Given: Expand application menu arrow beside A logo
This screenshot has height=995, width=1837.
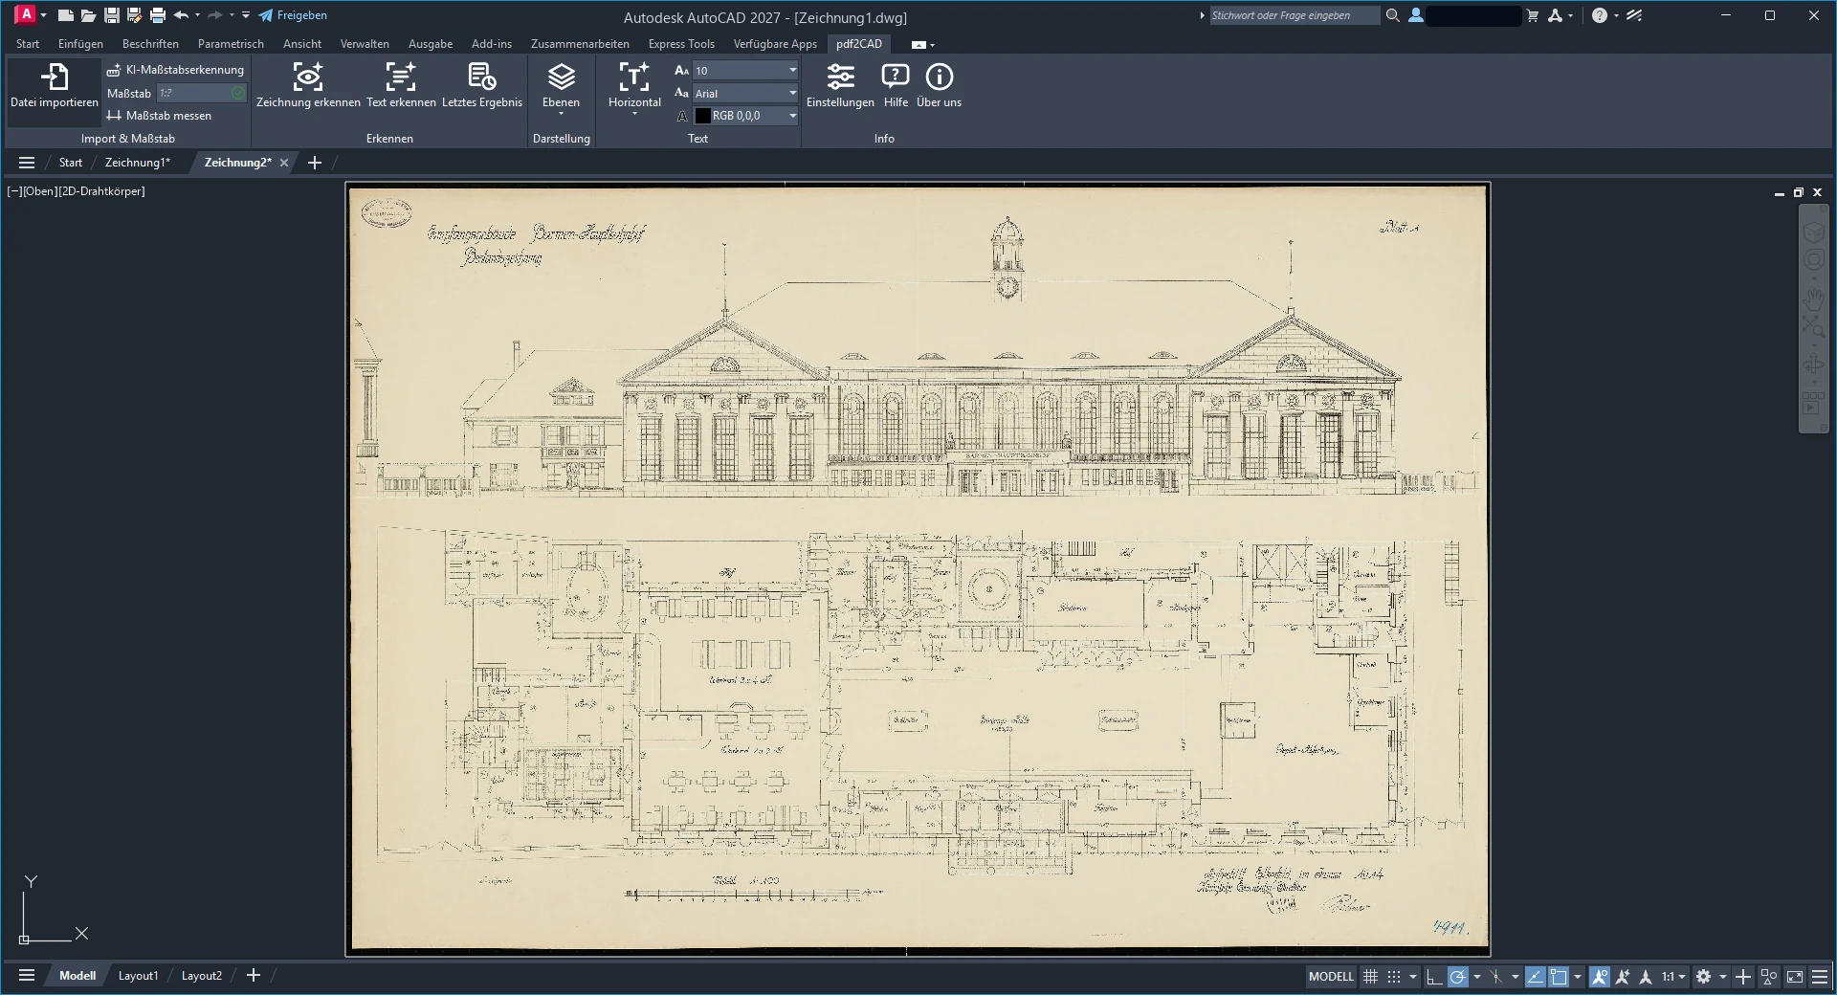Looking at the screenshot, I should [44, 15].
